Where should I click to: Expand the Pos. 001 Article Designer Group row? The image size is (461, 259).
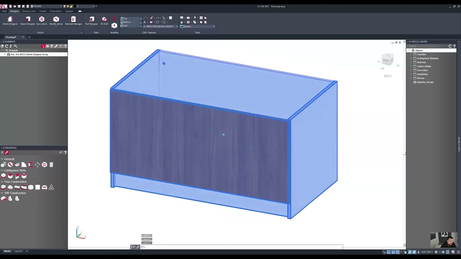[4, 54]
